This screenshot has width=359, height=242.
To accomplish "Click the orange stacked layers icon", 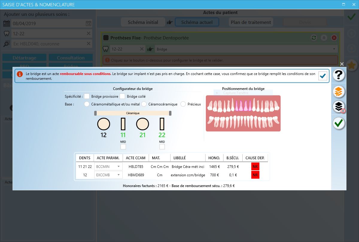I will 339,92.
